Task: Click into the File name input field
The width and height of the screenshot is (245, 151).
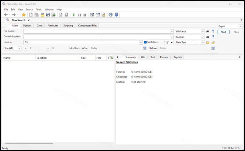Action: tap(97, 31)
